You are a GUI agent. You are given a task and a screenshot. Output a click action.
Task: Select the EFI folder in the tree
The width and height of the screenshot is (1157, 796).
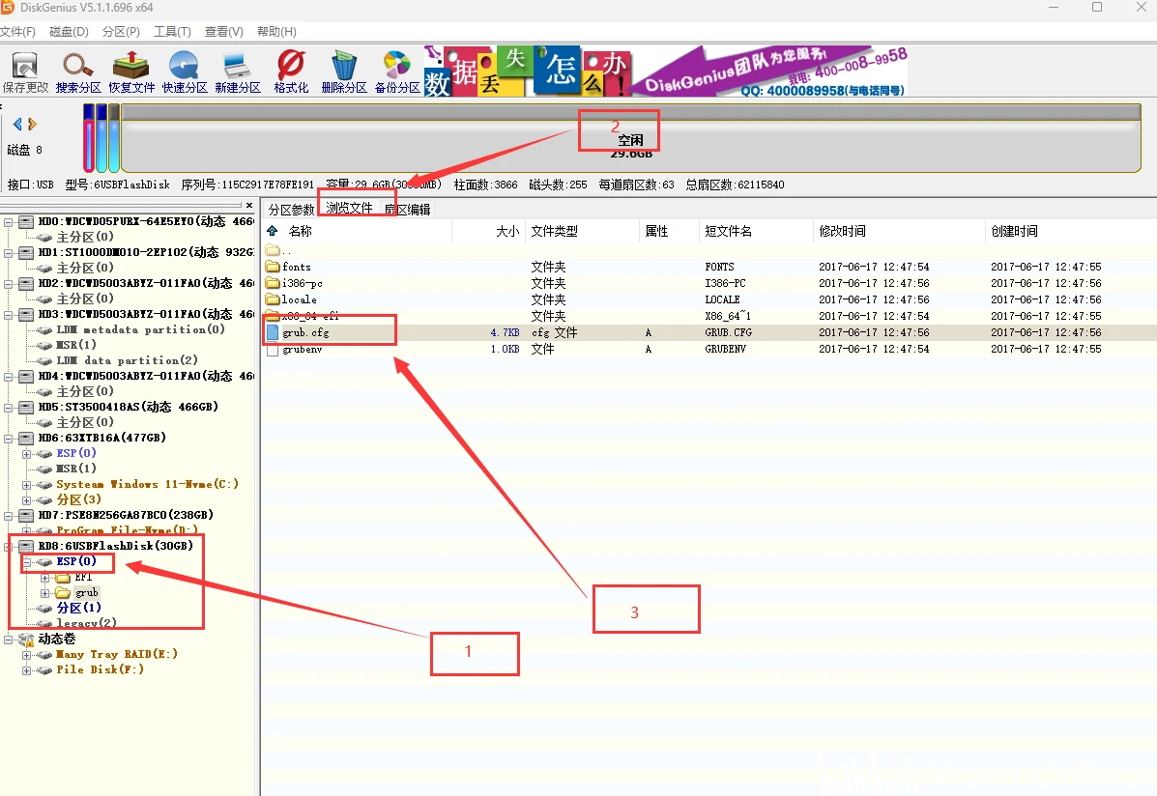coord(83,577)
